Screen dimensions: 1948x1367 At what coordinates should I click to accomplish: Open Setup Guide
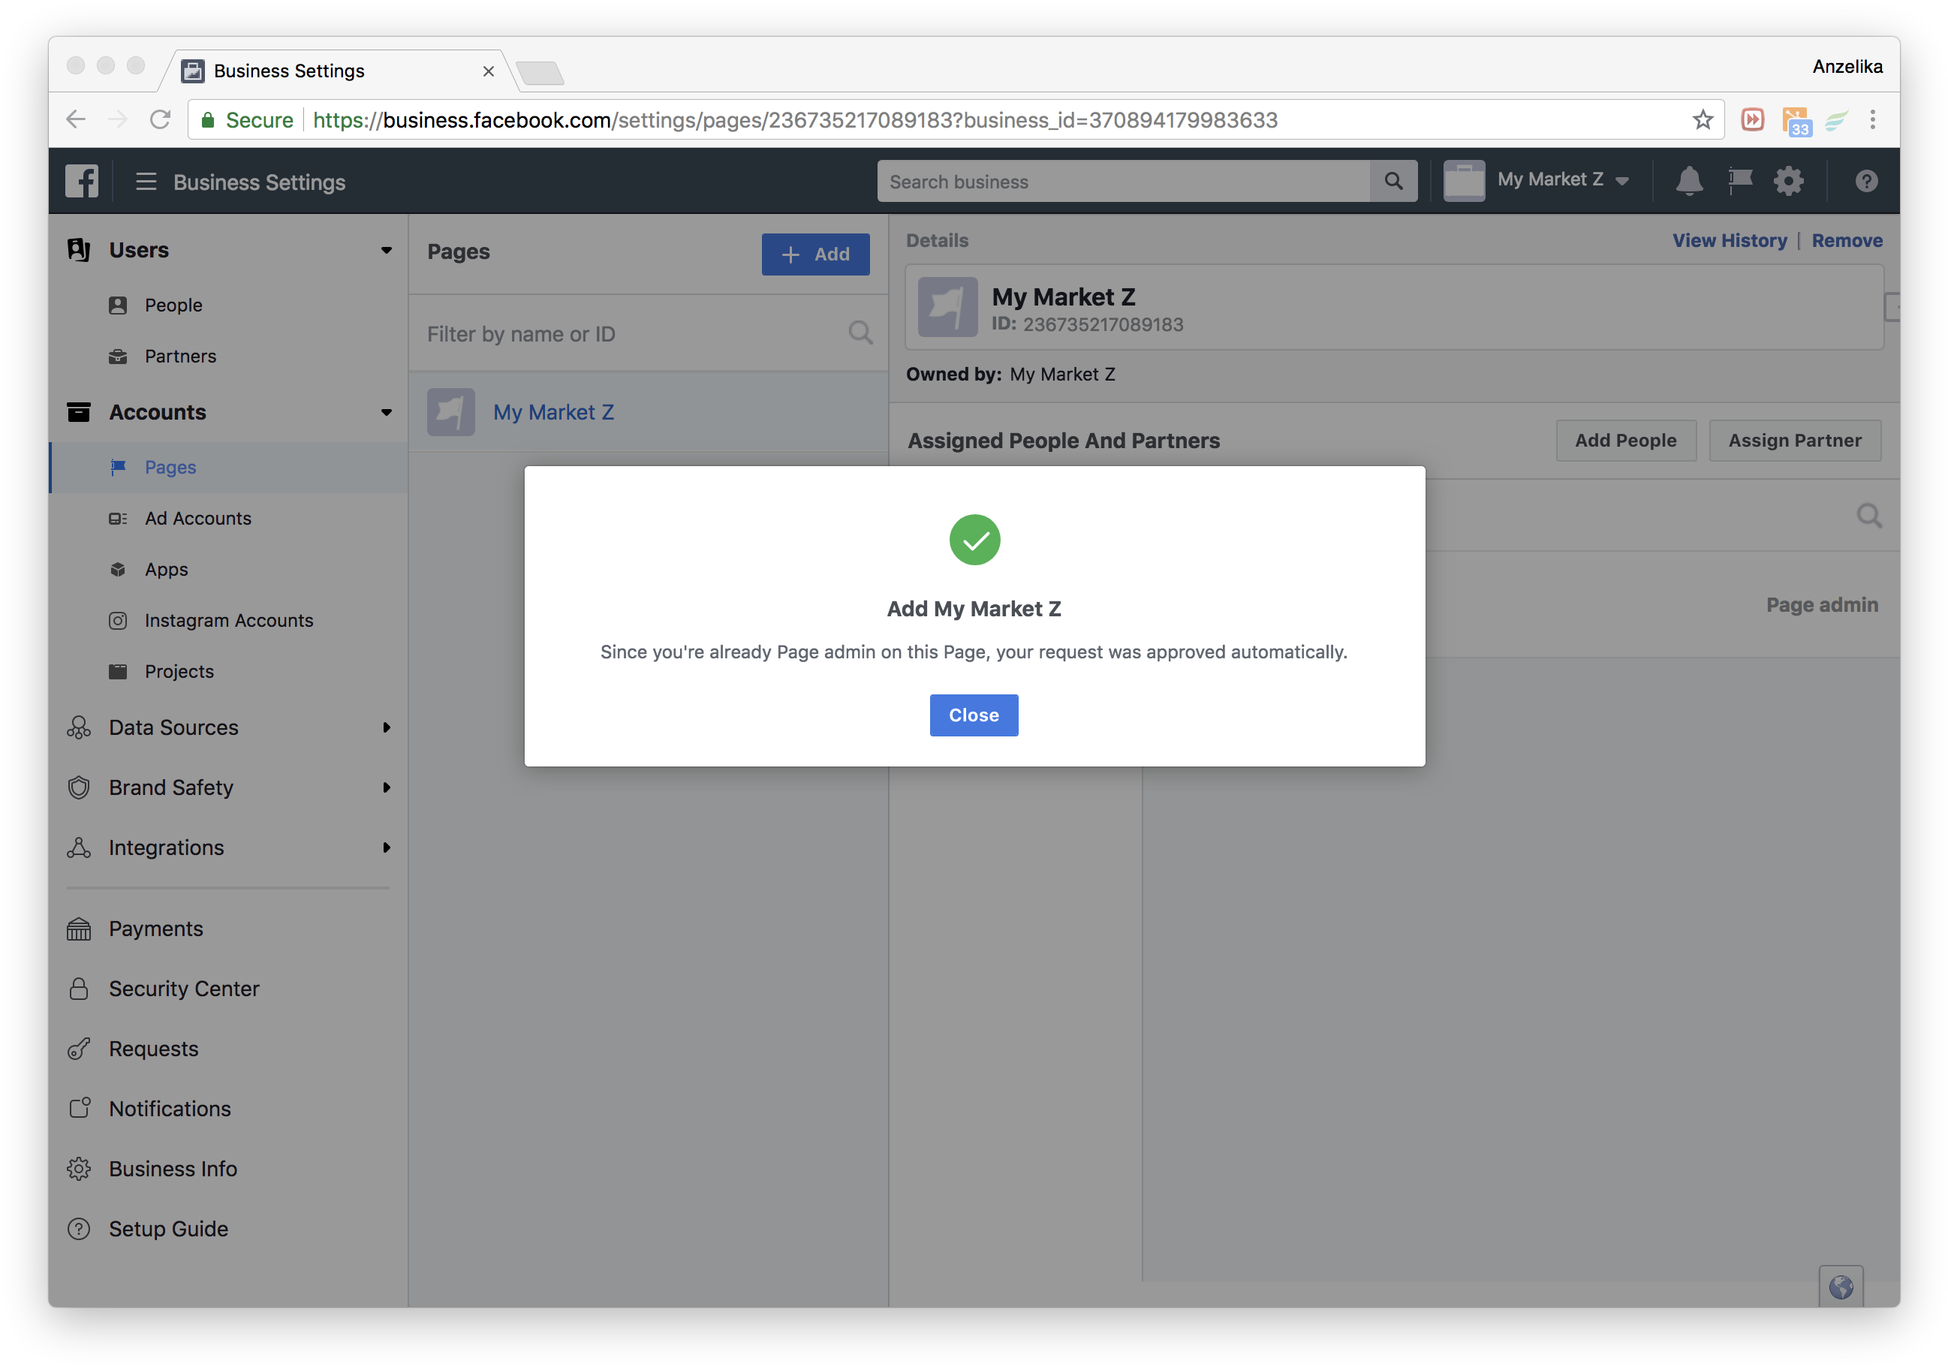tap(169, 1229)
